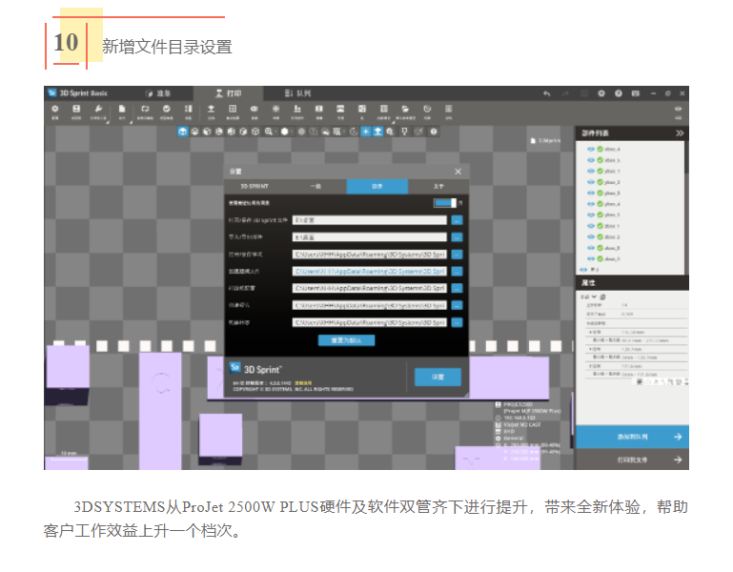Toggle the eye icon for ybox_3
The width and height of the screenshot is (733, 572).
pos(591,194)
